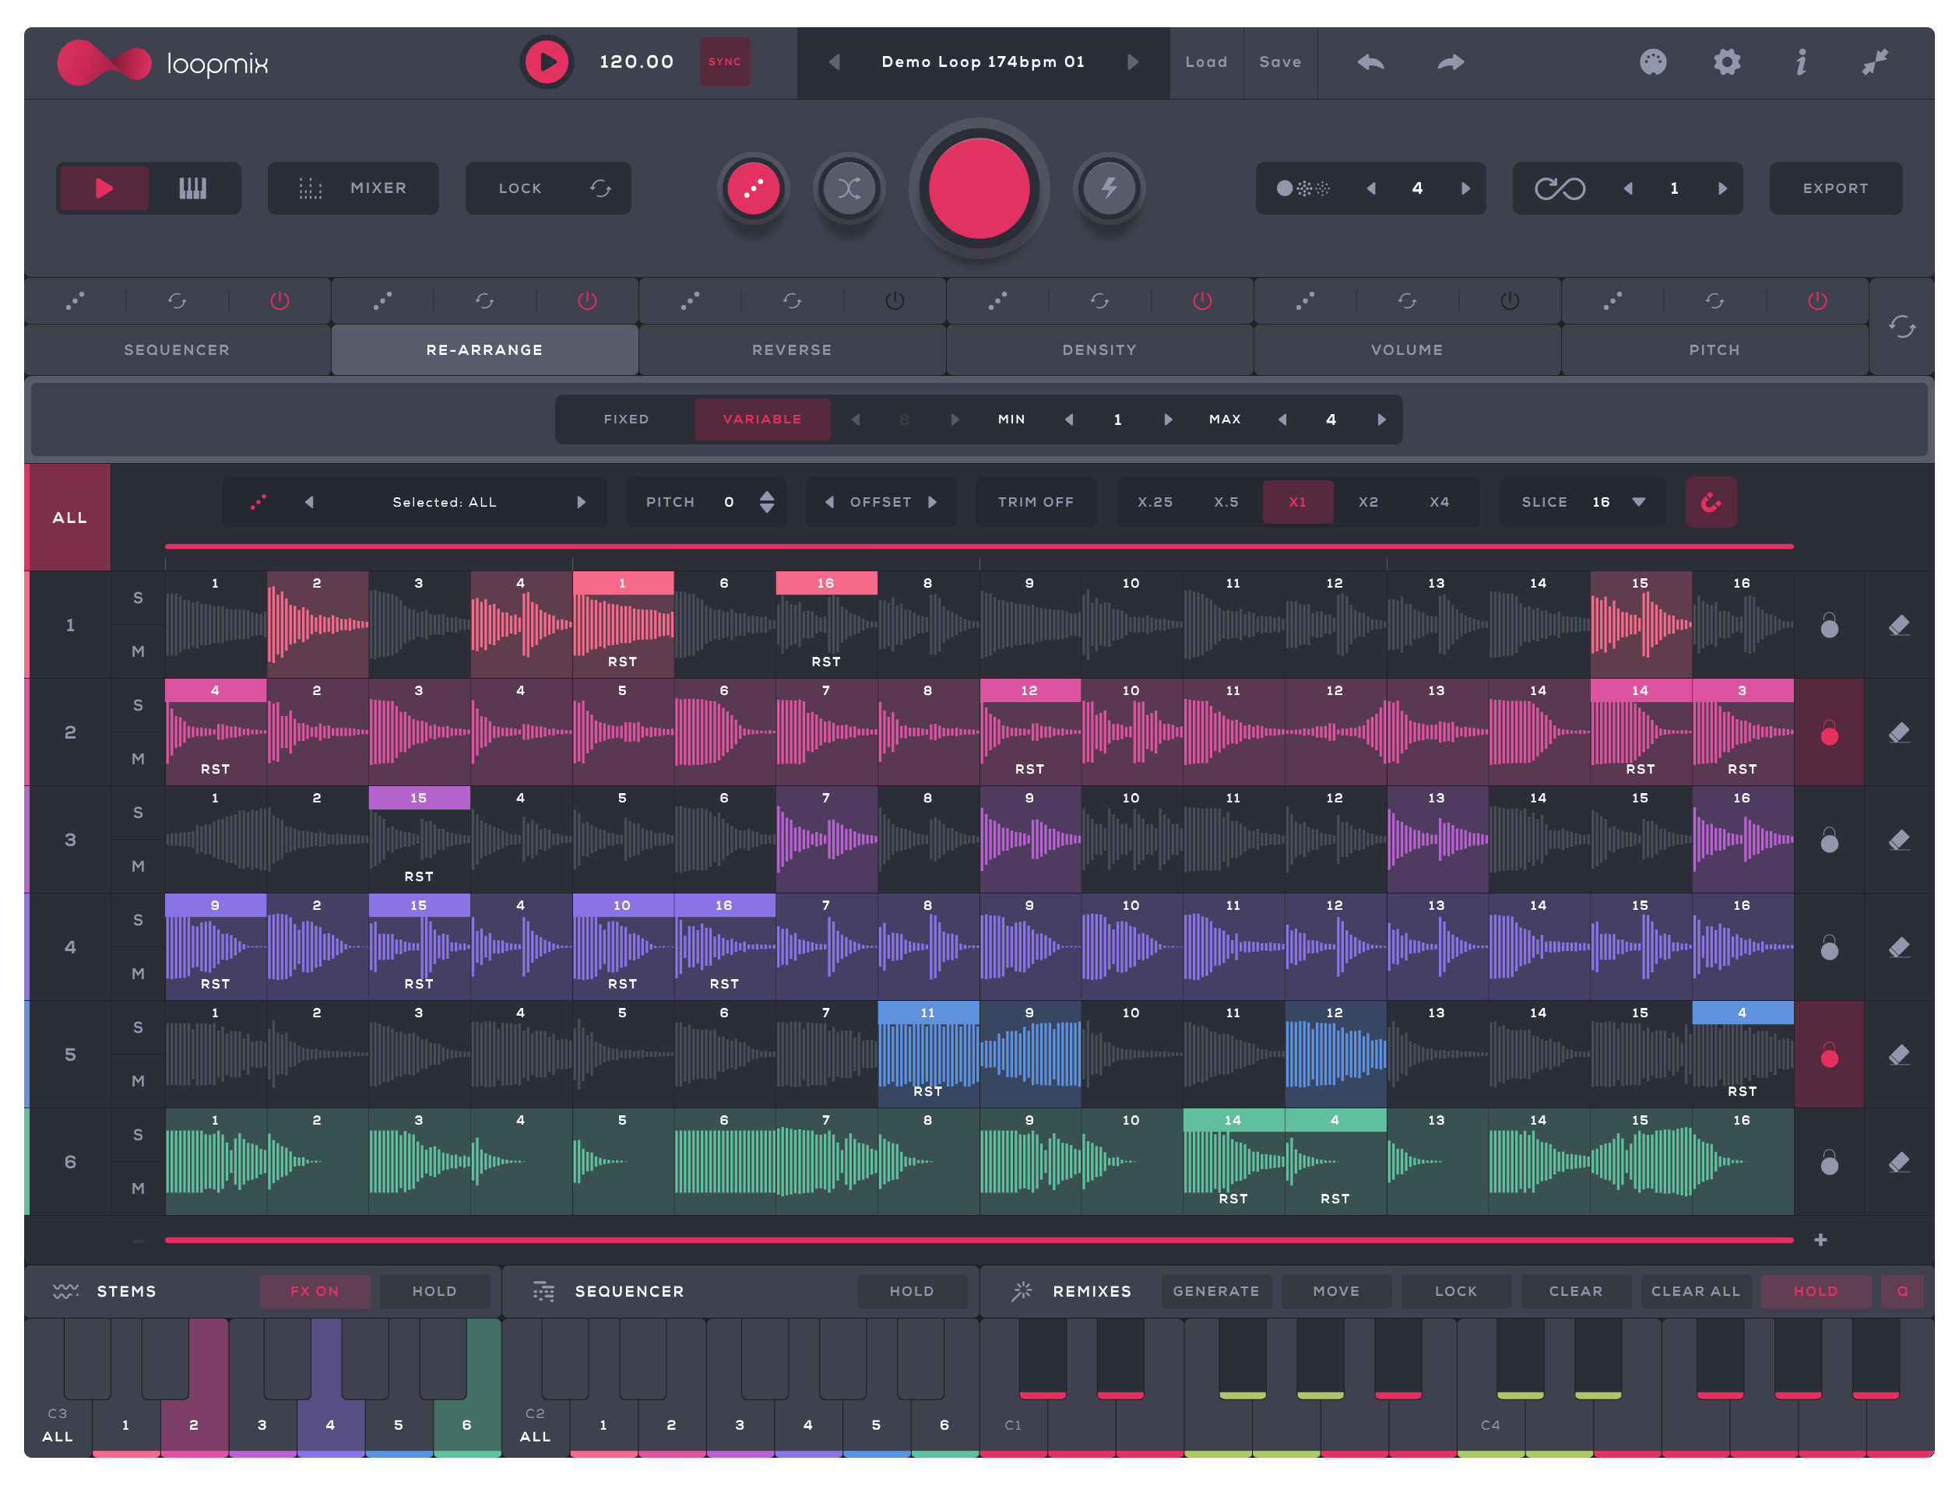Screen dimensions: 1959x1485
Task: Click the eraser icon on track 3
Action: pos(1898,840)
